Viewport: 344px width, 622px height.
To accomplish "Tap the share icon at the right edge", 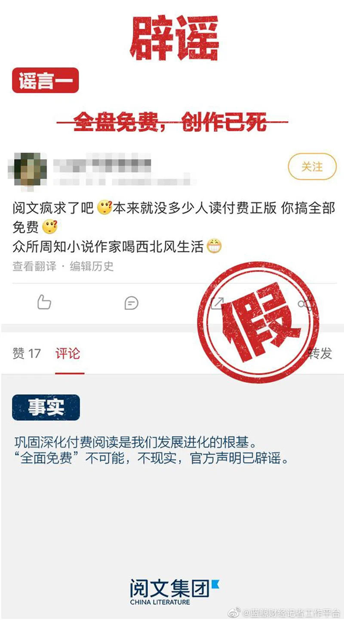I will (305, 304).
